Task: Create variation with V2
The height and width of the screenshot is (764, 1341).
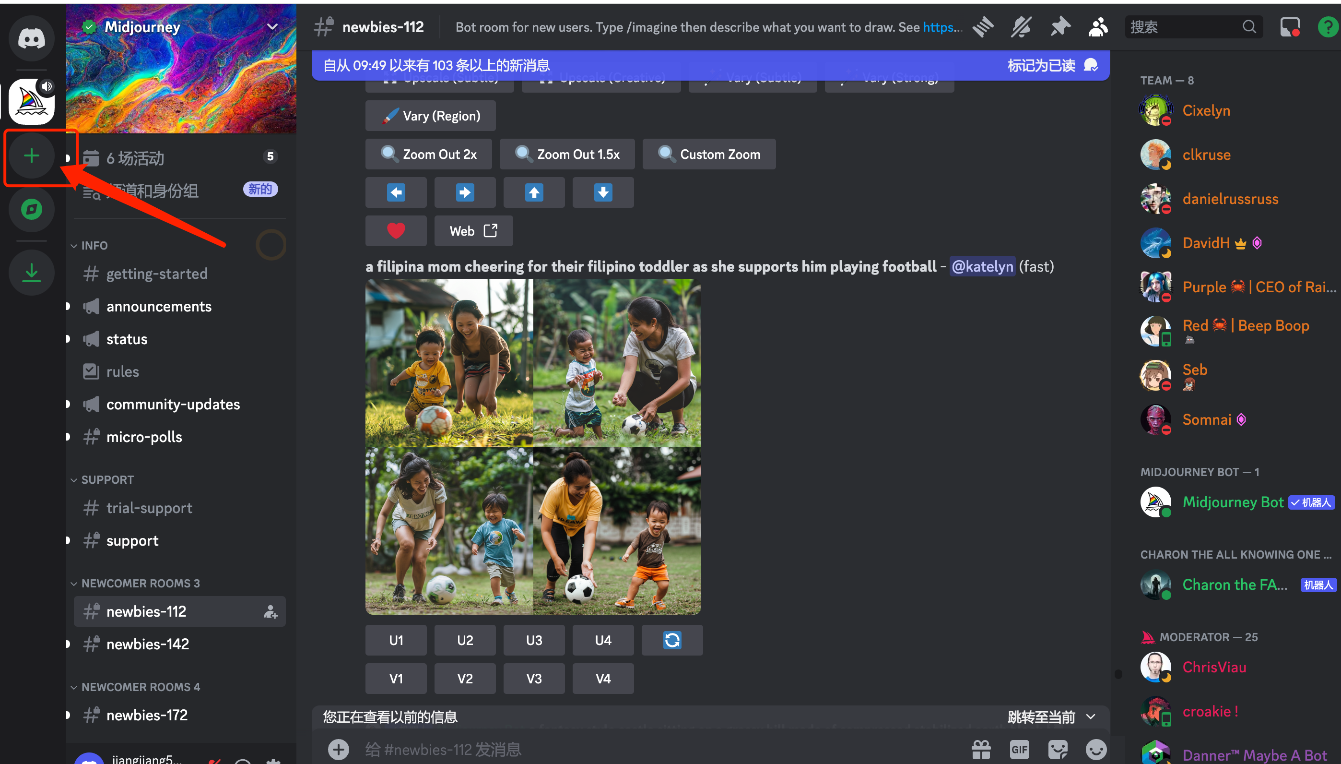Action: tap(465, 679)
